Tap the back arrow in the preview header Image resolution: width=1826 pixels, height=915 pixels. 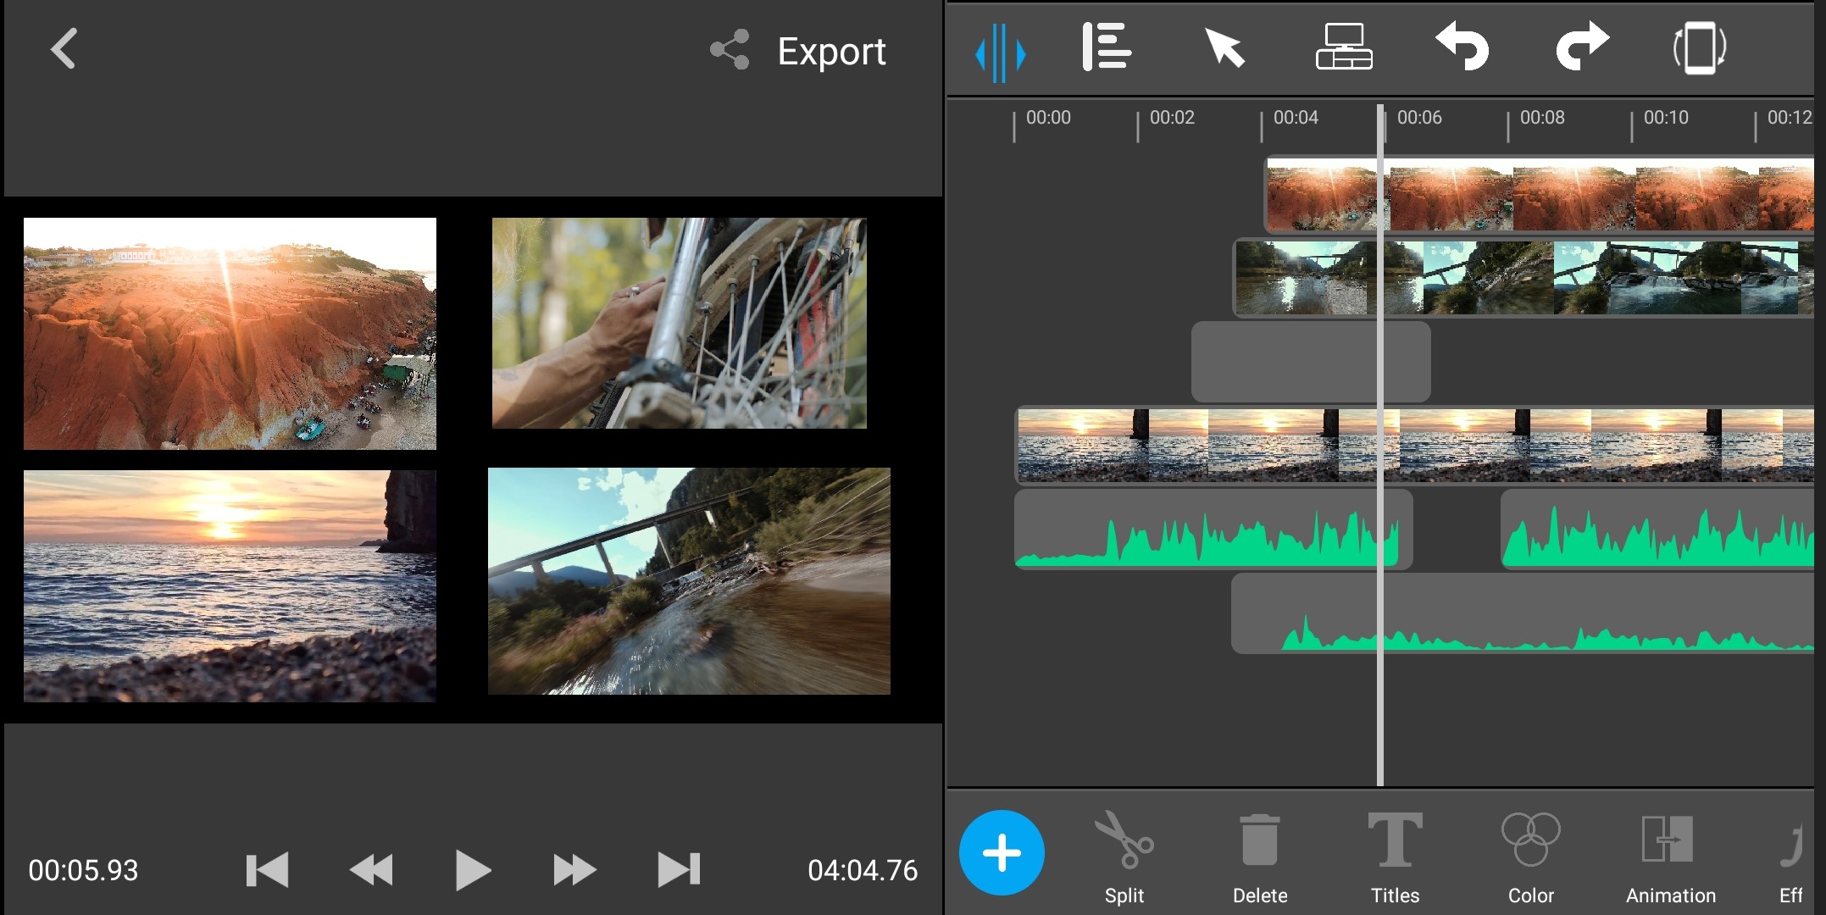64,48
